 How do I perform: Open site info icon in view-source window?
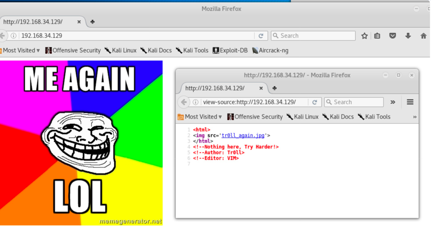(196, 102)
